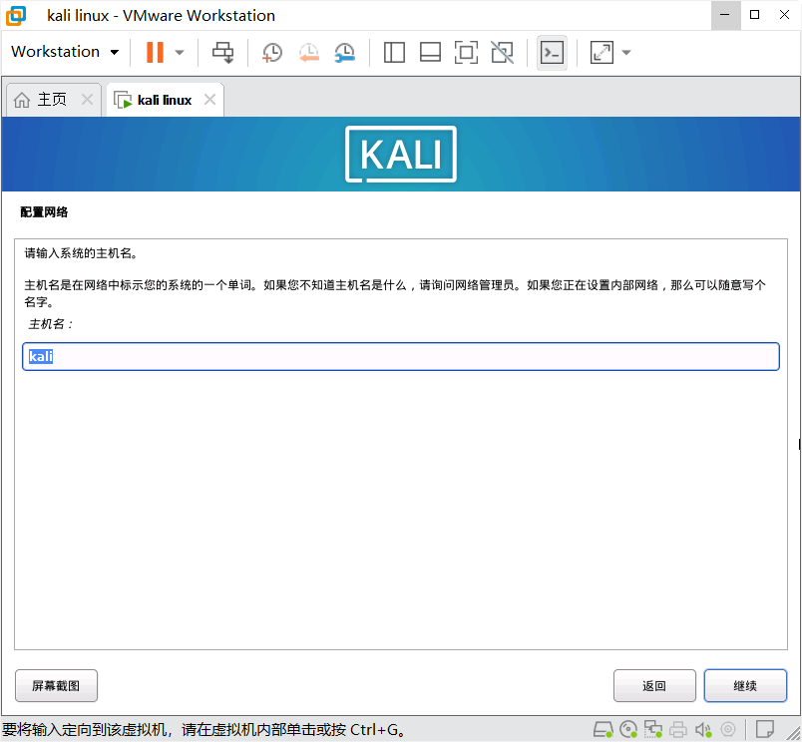Click the KALI logo banner
This screenshot has width=802, height=742.
click(400, 155)
